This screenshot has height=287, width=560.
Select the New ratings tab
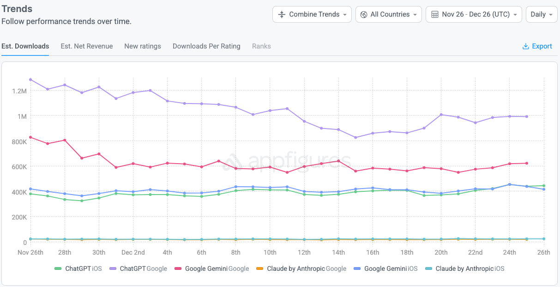[x=143, y=46]
